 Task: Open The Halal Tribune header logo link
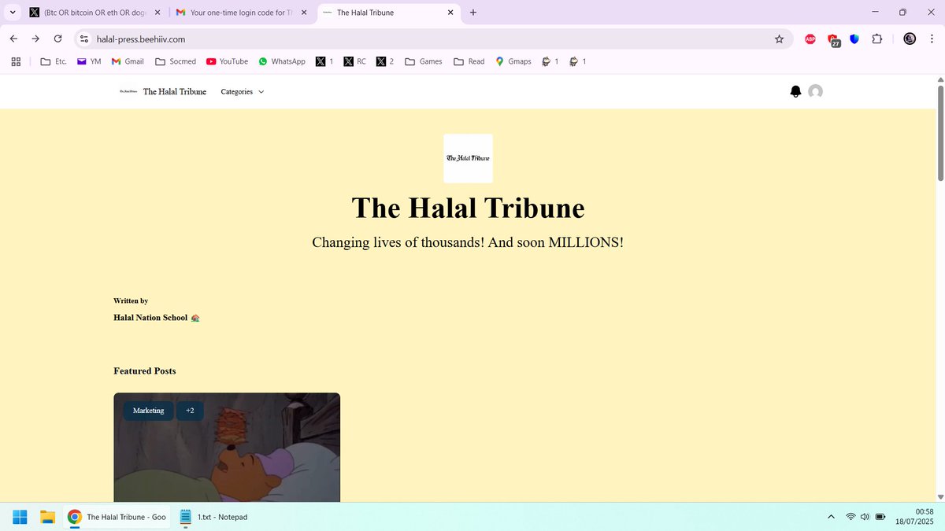163,92
